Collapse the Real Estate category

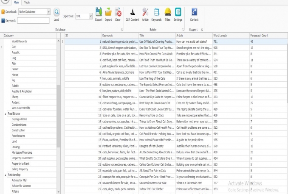point(5,114)
